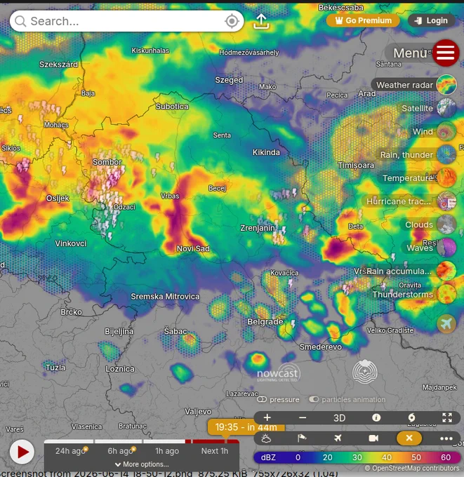Toggle the particles animation switch
This screenshot has width=464, height=477.
coord(314,399)
